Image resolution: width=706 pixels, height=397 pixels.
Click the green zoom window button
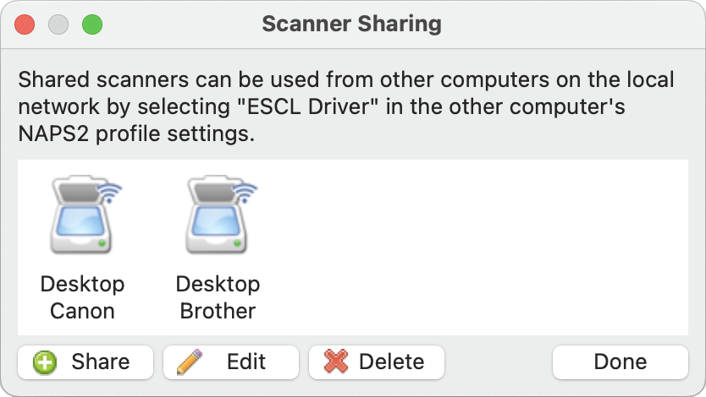click(92, 24)
